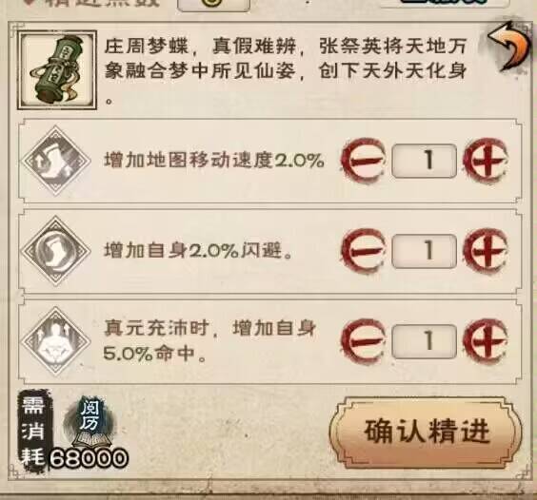Tap the 庄周梦蝶 skill description text
Image resolution: width=537 pixels, height=500 pixels.
click(286, 72)
